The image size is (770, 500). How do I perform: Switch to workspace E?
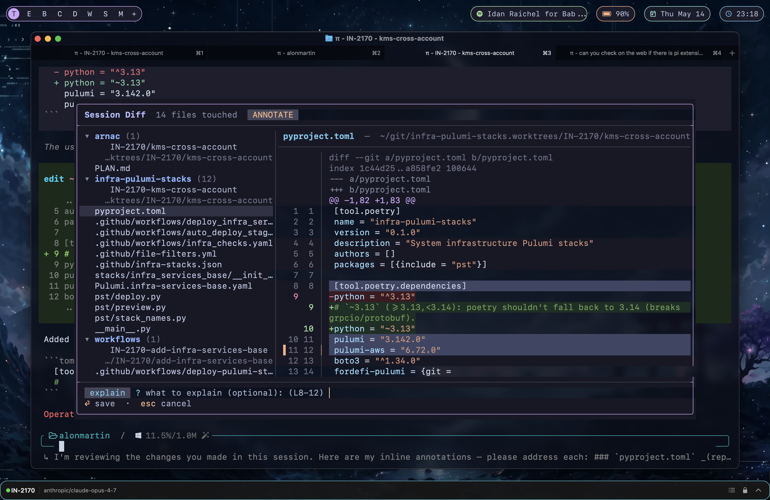click(29, 14)
